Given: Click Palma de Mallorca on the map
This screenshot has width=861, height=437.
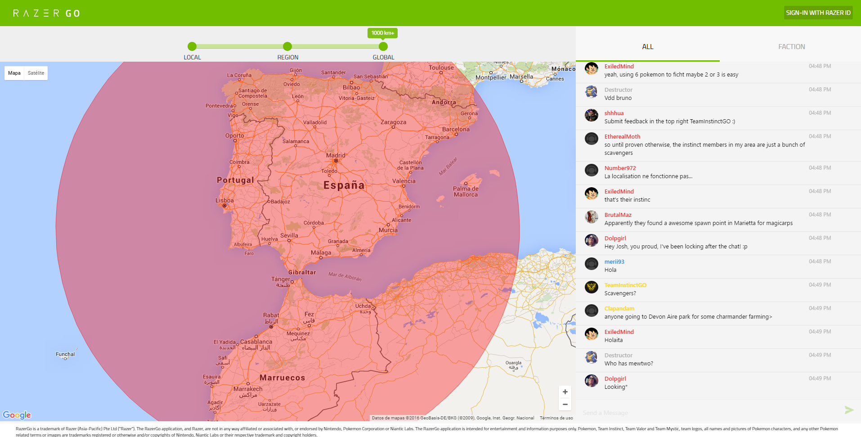Looking at the screenshot, I should 466,192.
